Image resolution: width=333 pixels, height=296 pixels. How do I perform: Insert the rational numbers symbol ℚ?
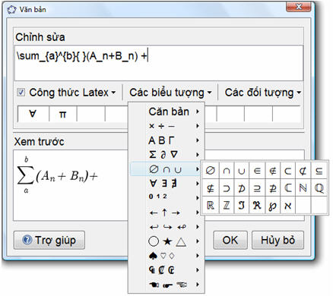tap(319, 188)
